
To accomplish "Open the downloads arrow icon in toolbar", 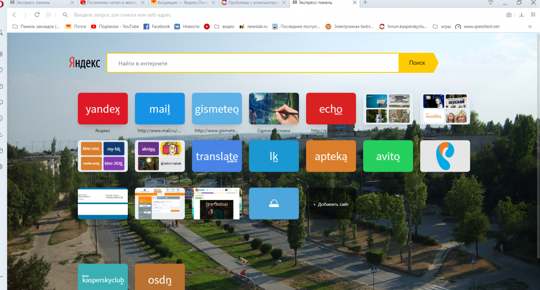I will [x=522, y=15].
